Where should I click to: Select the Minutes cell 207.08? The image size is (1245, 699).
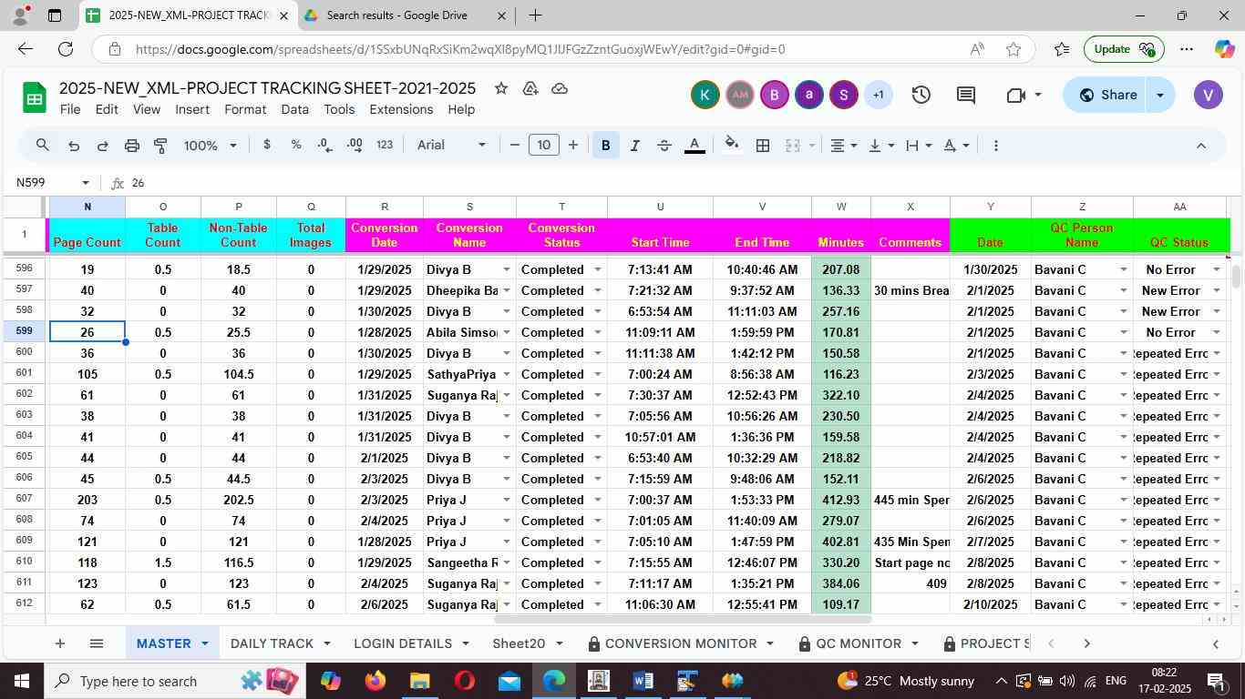point(840,269)
